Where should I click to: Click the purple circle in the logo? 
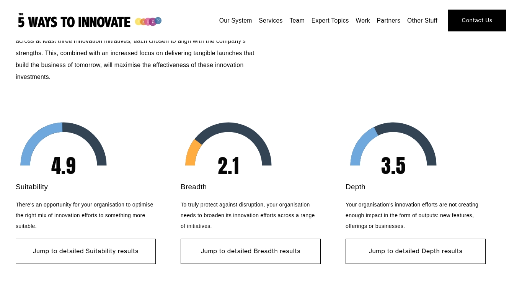tap(153, 22)
